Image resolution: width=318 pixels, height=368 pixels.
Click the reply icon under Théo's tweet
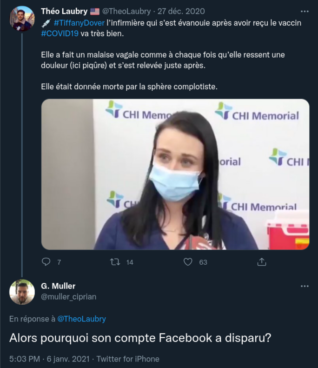click(x=46, y=262)
